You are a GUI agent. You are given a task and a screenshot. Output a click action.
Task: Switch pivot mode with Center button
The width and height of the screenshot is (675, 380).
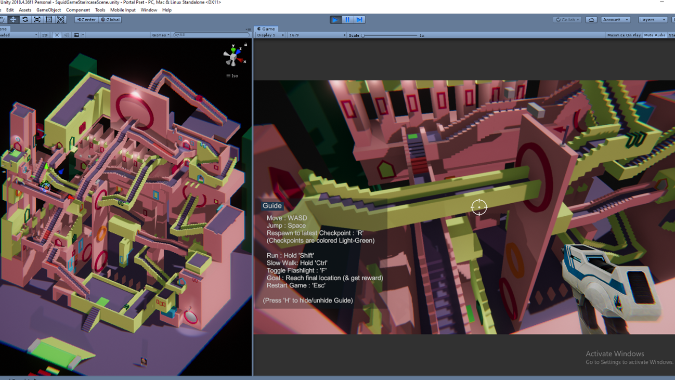pyautogui.click(x=85, y=19)
